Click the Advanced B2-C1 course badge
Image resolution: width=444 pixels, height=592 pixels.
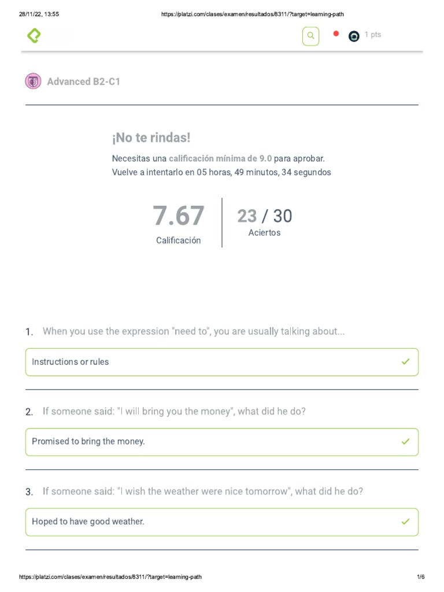(x=33, y=82)
